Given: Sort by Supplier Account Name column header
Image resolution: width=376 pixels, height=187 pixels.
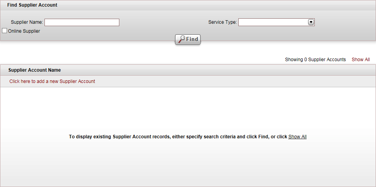Looking at the screenshot, I should pyautogui.click(x=35, y=70).
